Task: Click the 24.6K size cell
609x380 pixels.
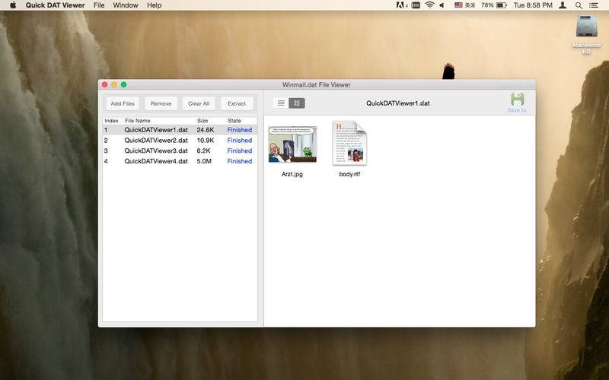Action: click(206, 130)
